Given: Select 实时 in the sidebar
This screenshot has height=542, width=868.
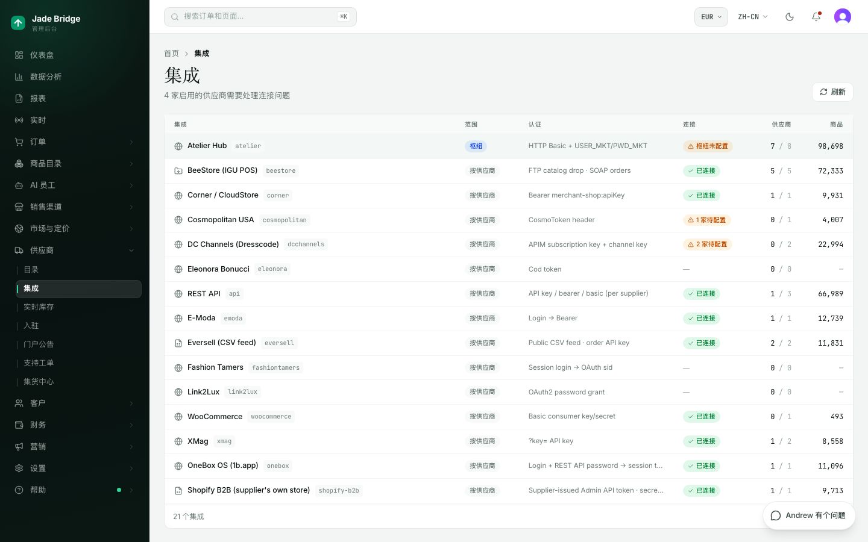Looking at the screenshot, I should (x=75, y=120).
